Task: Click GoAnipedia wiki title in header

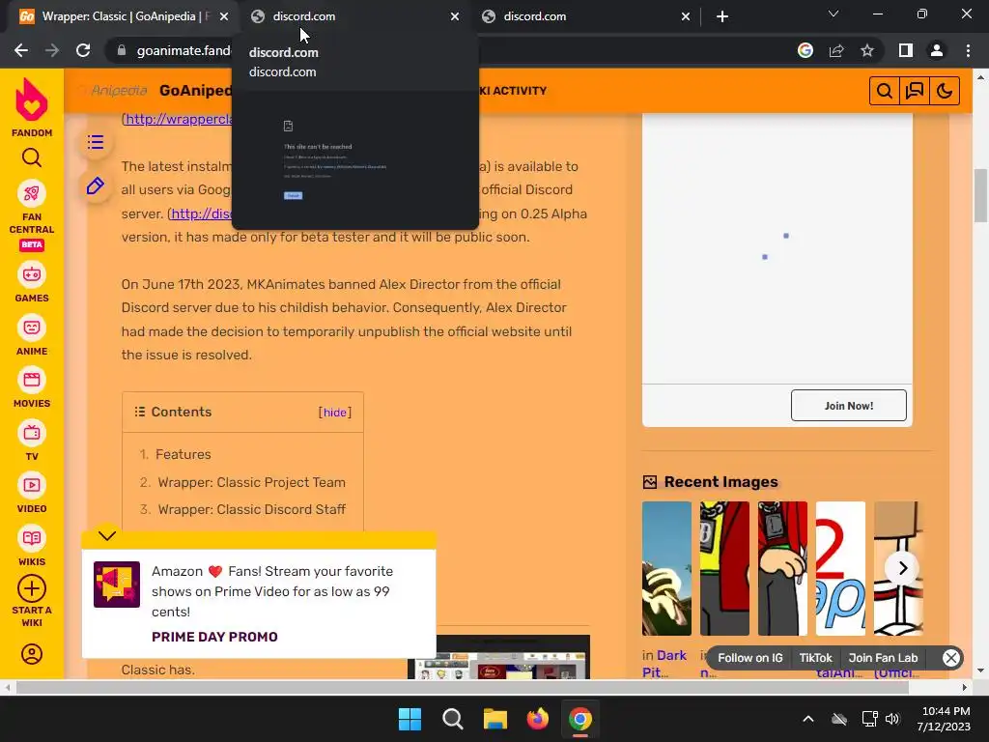Action: pyautogui.click(x=195, y=90)
